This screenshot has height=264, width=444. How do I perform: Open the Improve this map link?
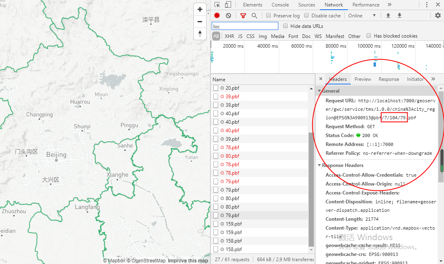188,261
